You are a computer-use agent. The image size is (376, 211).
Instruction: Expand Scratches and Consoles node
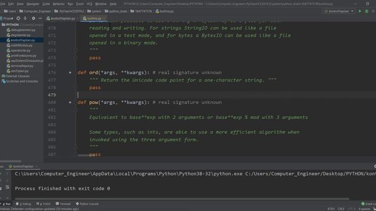[x=20, y=81]
